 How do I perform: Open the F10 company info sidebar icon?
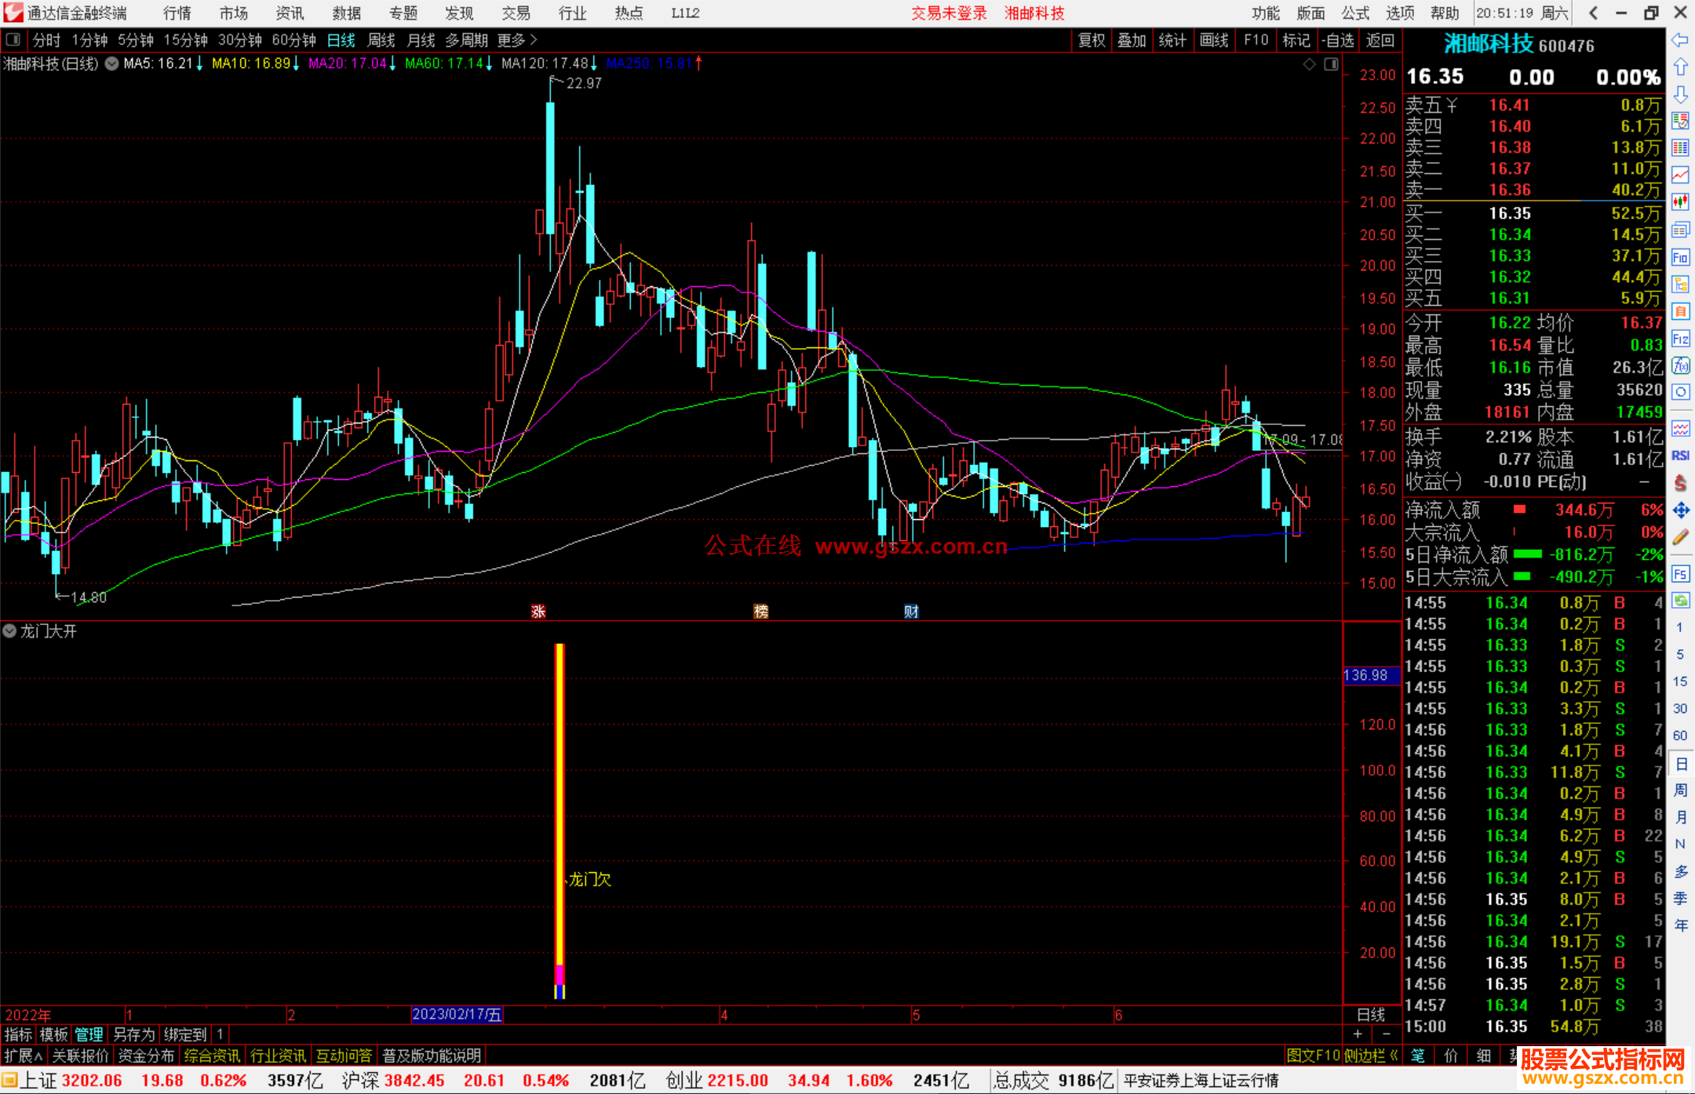coord(1680,257)
